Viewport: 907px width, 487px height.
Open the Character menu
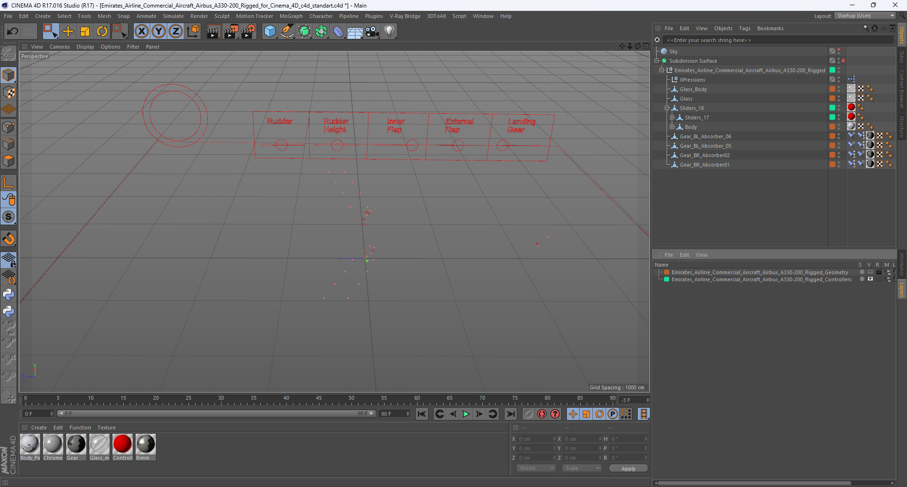coord(321,16)
